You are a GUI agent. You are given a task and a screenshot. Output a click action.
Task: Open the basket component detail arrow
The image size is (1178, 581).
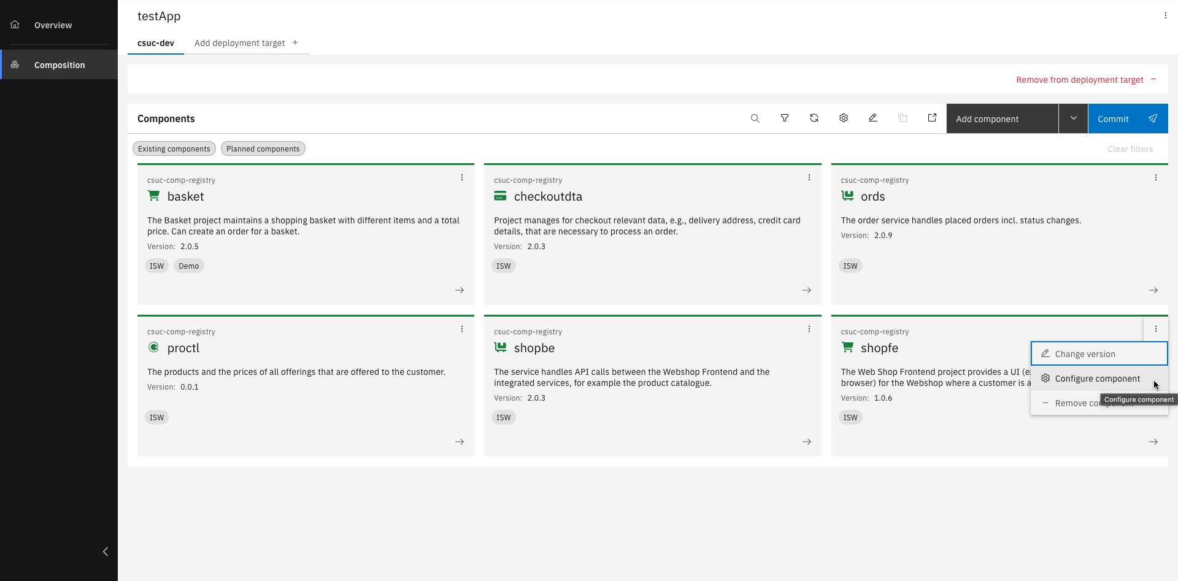click(460, 290)
